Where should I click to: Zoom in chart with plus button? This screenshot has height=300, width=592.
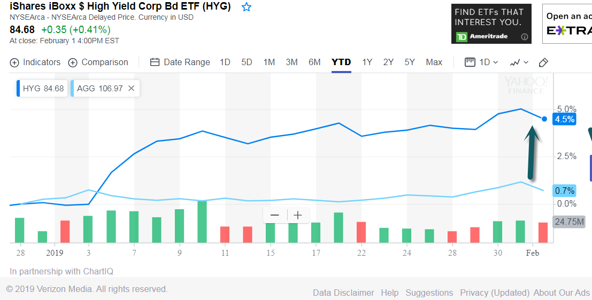click(x=298, y=215)
